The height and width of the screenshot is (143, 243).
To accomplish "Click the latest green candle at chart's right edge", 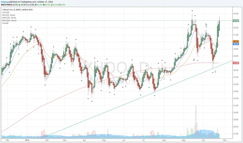I will click(219, 25).
